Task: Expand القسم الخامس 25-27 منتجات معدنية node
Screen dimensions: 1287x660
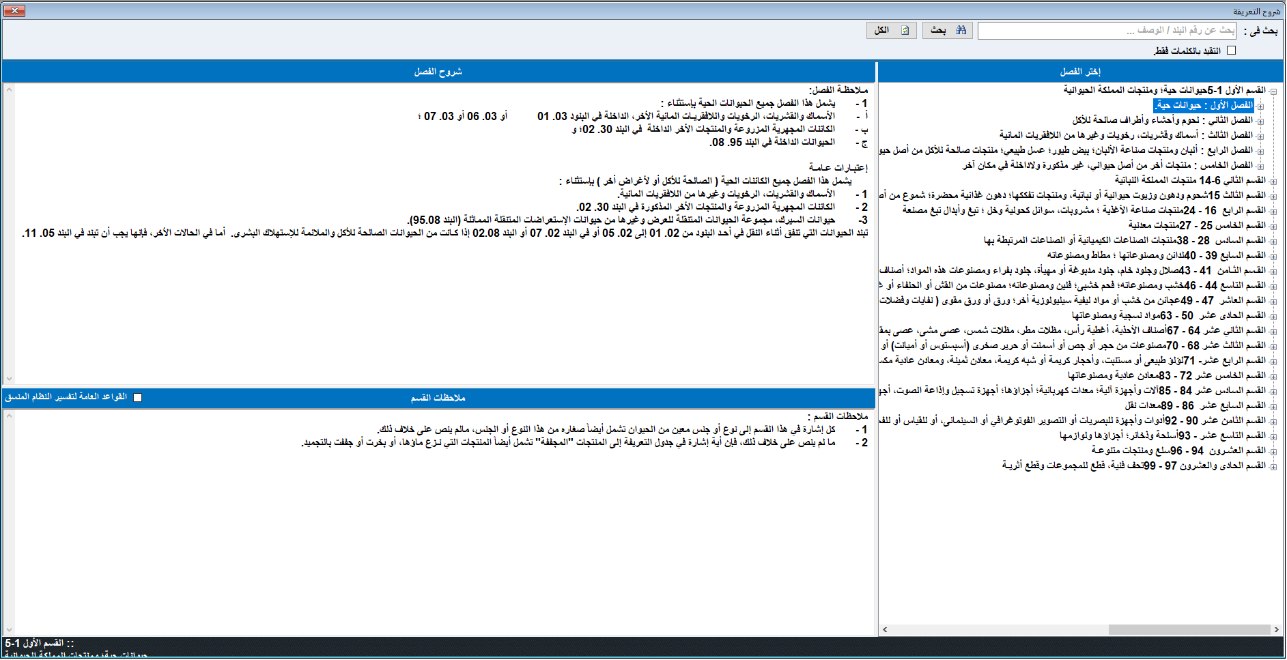Action: (x=1273, y=226)
